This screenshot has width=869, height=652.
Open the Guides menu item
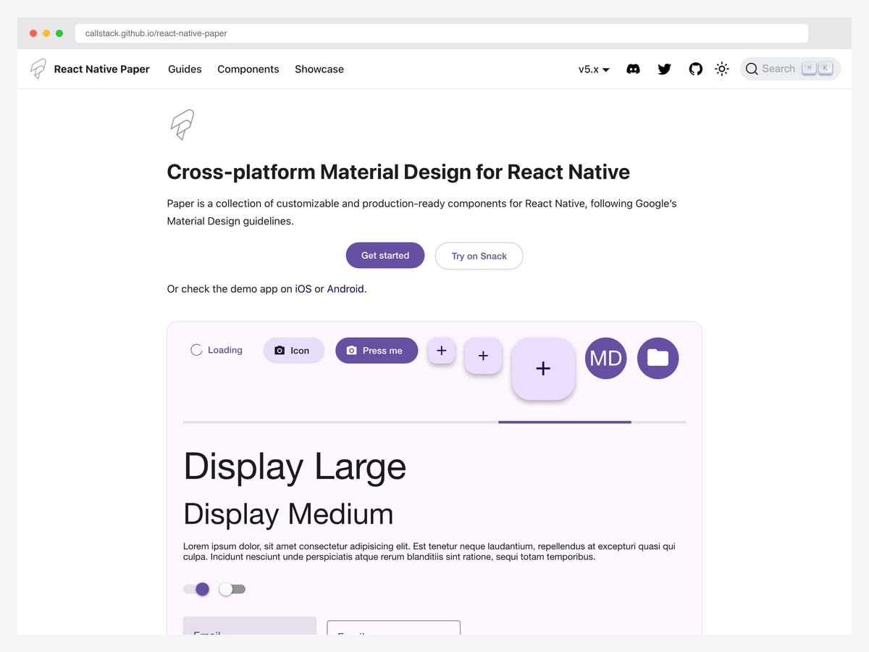pos(185,69)
